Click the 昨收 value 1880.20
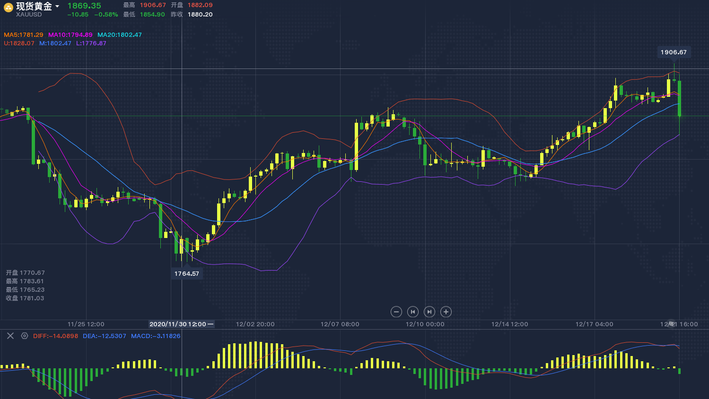This screenshot has width=709, height=399. (200, 15)
